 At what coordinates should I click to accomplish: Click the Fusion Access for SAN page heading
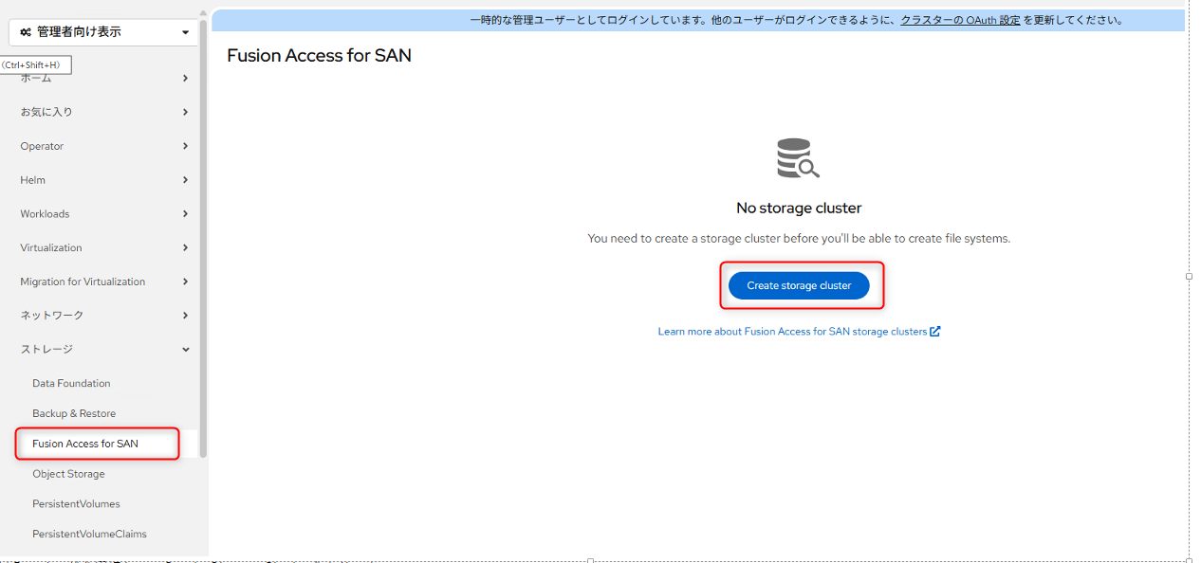click(319, 56)
